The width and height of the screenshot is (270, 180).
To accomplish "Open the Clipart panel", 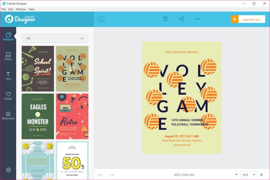I will click(x=8, y=96).
